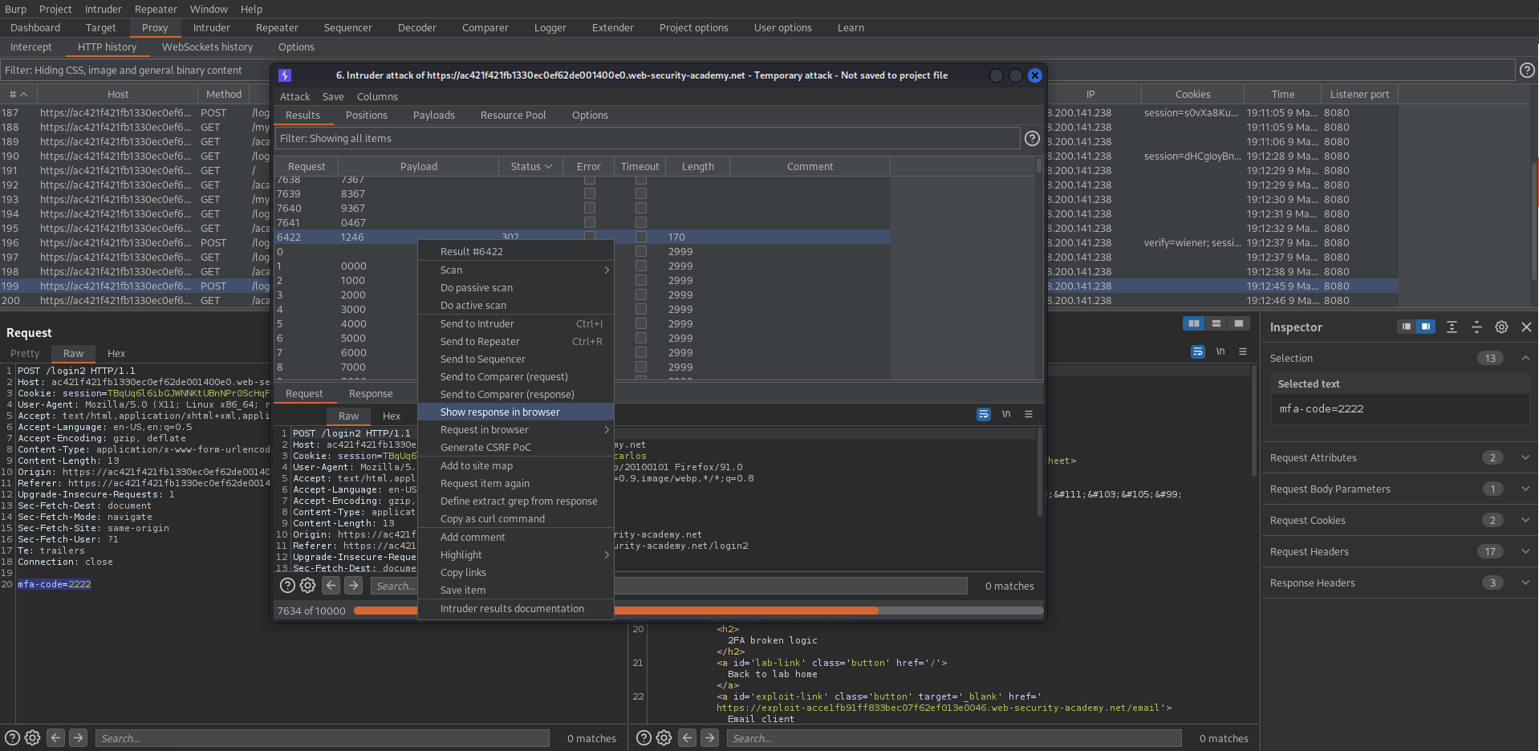1539x751 pixels.
Task: Choose Show response in browser
Action: 516,412
